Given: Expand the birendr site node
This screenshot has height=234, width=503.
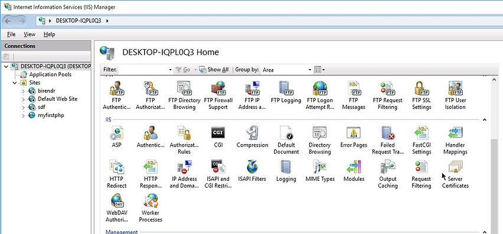Looking at the screenshot, I should [x=23, y=91].
